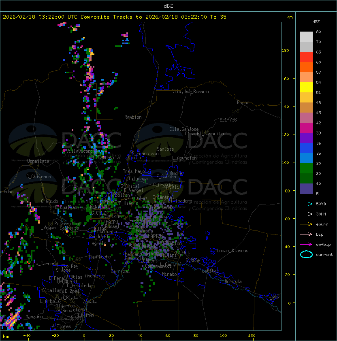Screen dimensions: 337x341
Task: Click the '140' tick on right axis
Action: click(x=285, y=107)
